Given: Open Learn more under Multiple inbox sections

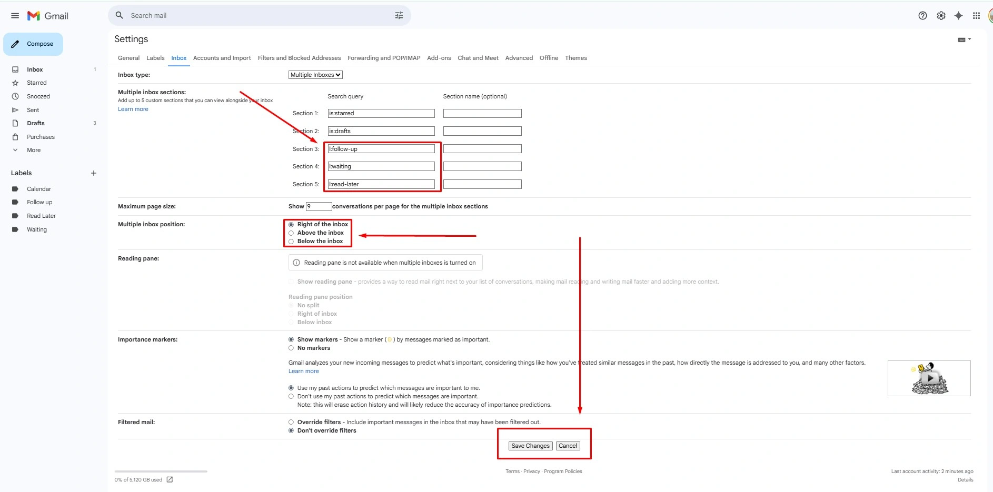Looking at the screenshot, I should [133, 109].
